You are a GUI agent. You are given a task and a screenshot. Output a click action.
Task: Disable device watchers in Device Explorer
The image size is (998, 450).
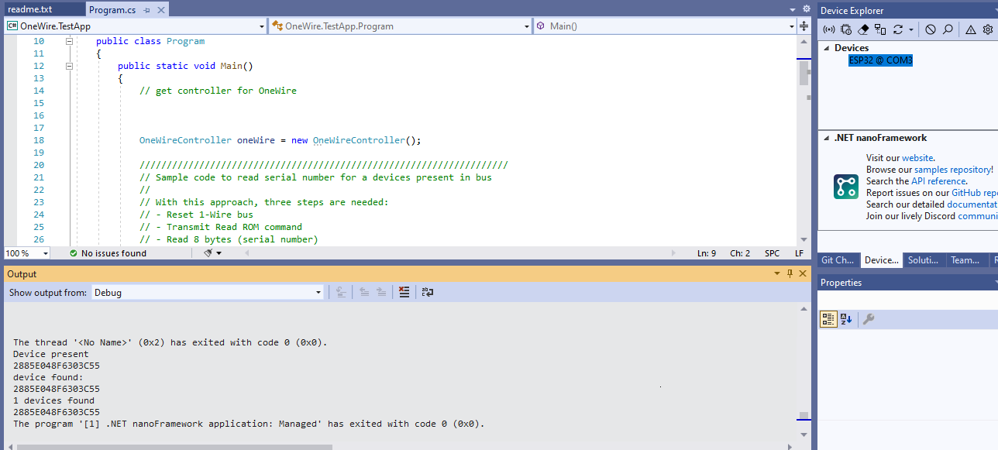pyautogui.click(x=931, y=29)
